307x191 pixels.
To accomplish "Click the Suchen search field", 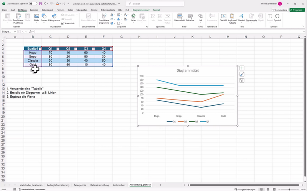I will point(153,3).
